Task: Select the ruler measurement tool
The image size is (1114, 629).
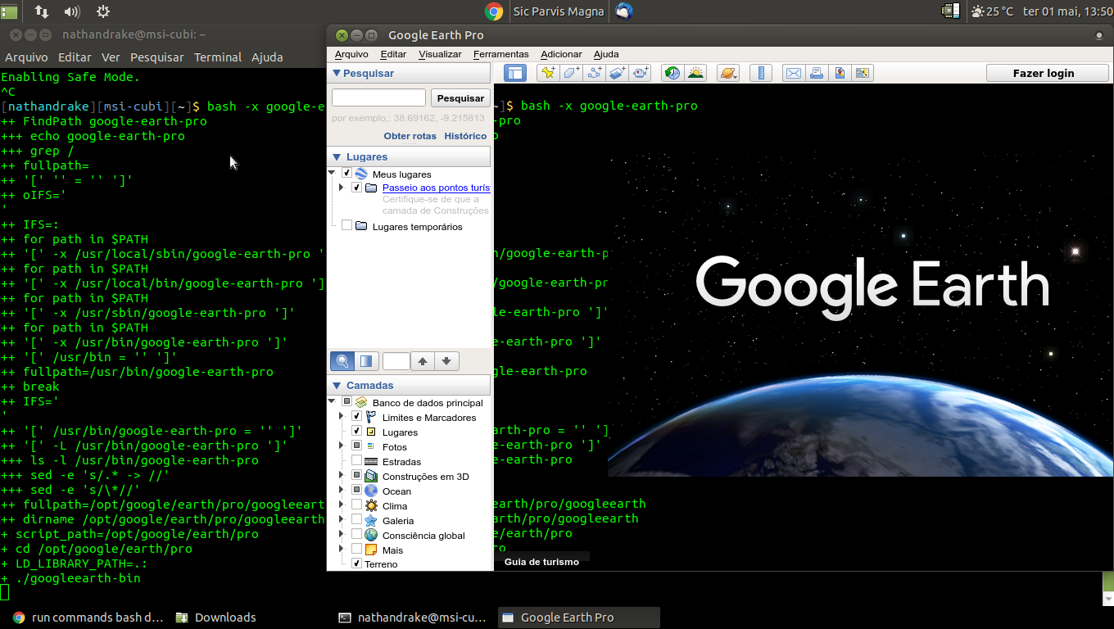Action: [x=761, y=73]
